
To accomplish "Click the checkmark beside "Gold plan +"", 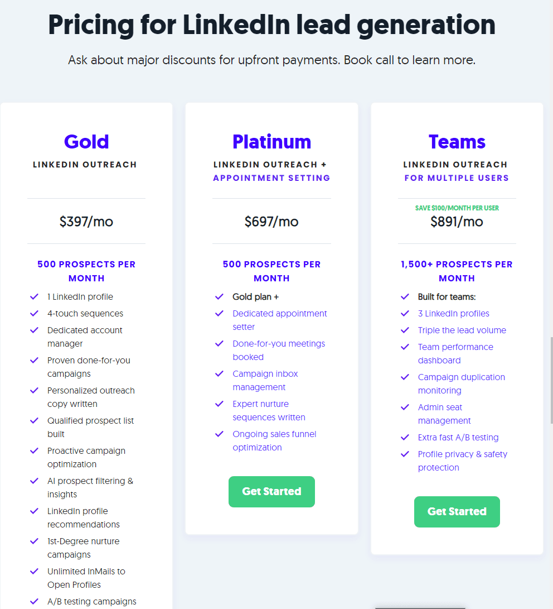I will (x=219, y=296).
